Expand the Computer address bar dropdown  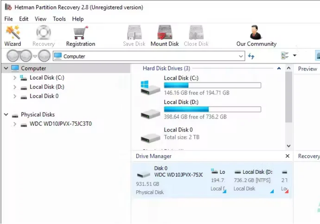pos(241,56)
